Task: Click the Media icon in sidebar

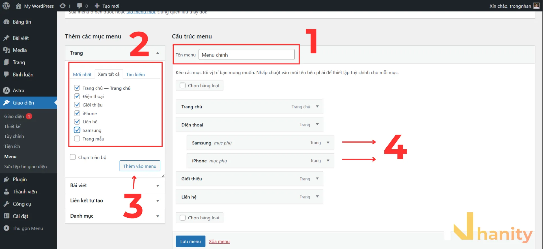Action: point(7,50)
